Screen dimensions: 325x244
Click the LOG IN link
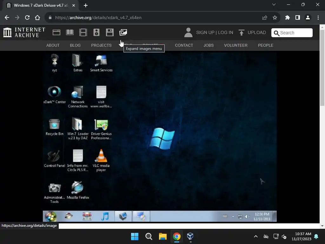[x=226, y=33]
